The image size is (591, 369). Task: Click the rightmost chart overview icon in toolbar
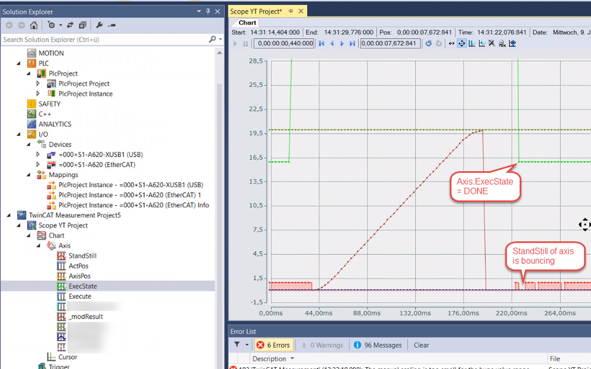[x=512, y=44]
